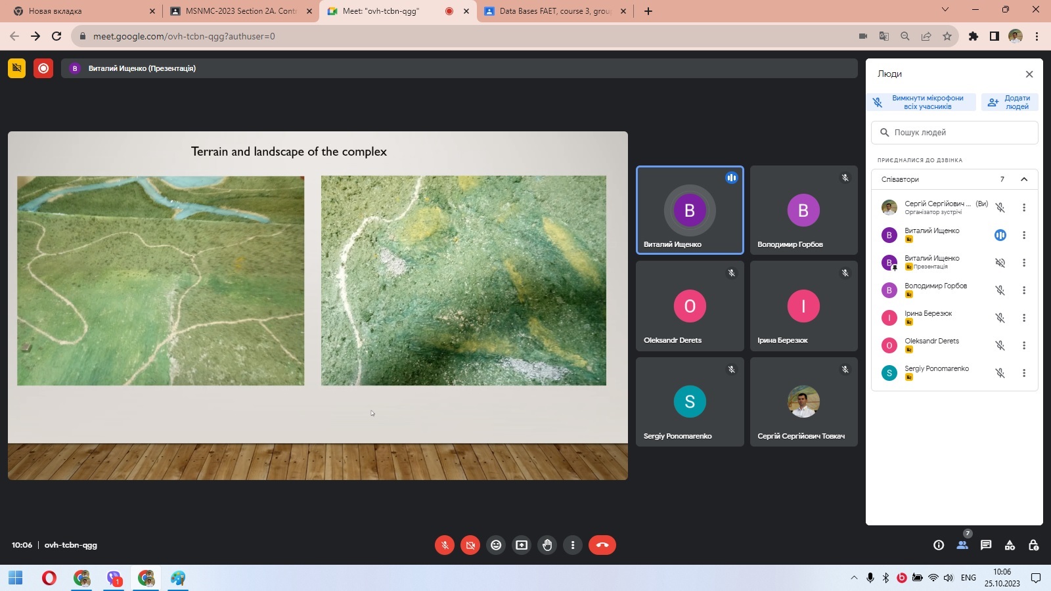Click the Додати людей button
The width and height of the screenshot is (1051, 591).
click(1010, 102)
